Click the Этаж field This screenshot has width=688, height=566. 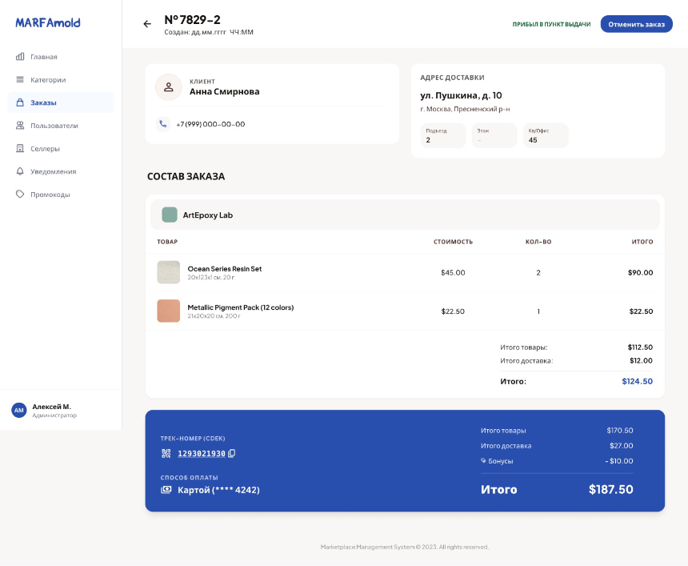(494, 135)
